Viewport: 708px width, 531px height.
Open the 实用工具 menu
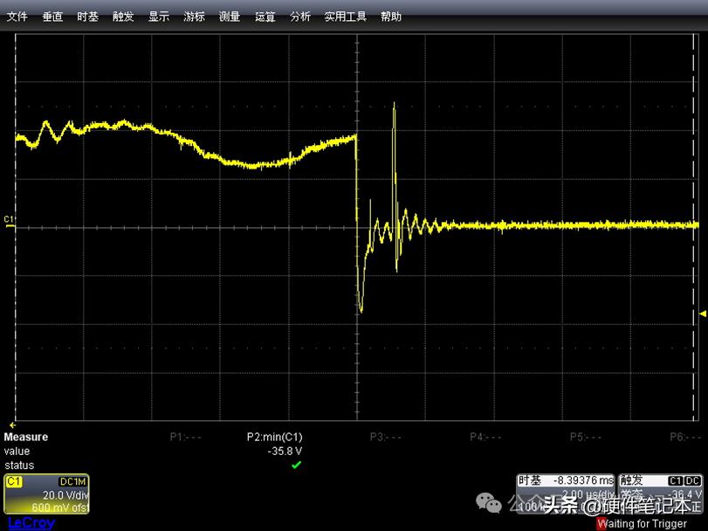tap(346, 17)
